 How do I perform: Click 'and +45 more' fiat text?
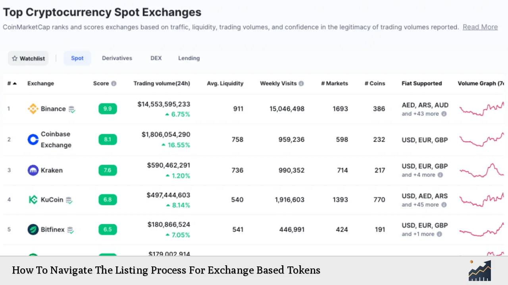tap(420, 205)
